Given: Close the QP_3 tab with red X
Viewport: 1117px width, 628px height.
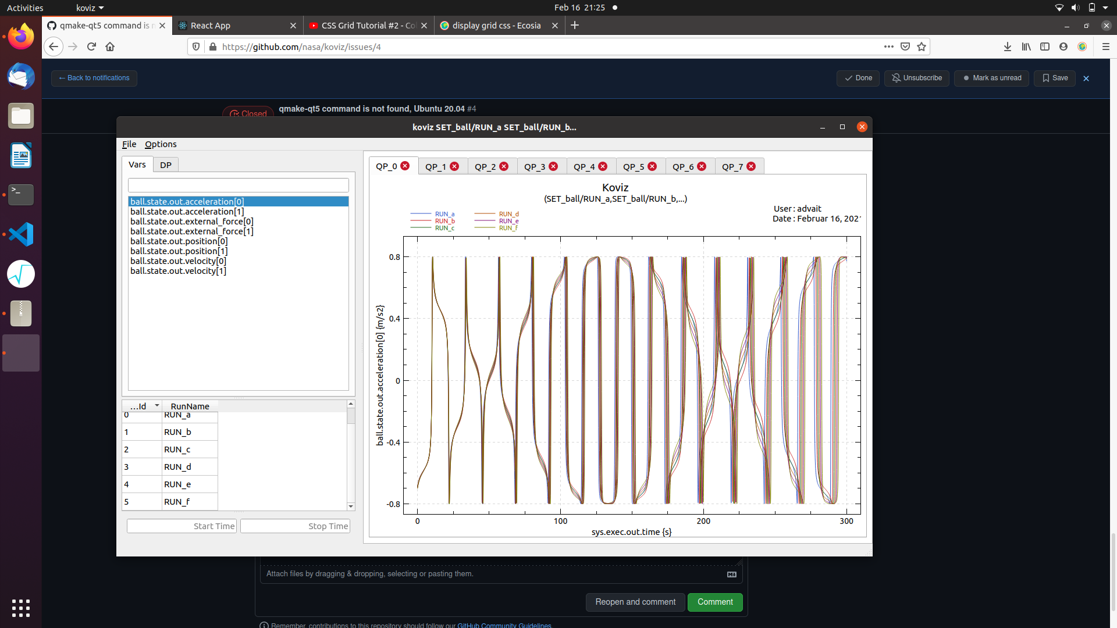Looking at the screenshot, I should coord(553,167).
